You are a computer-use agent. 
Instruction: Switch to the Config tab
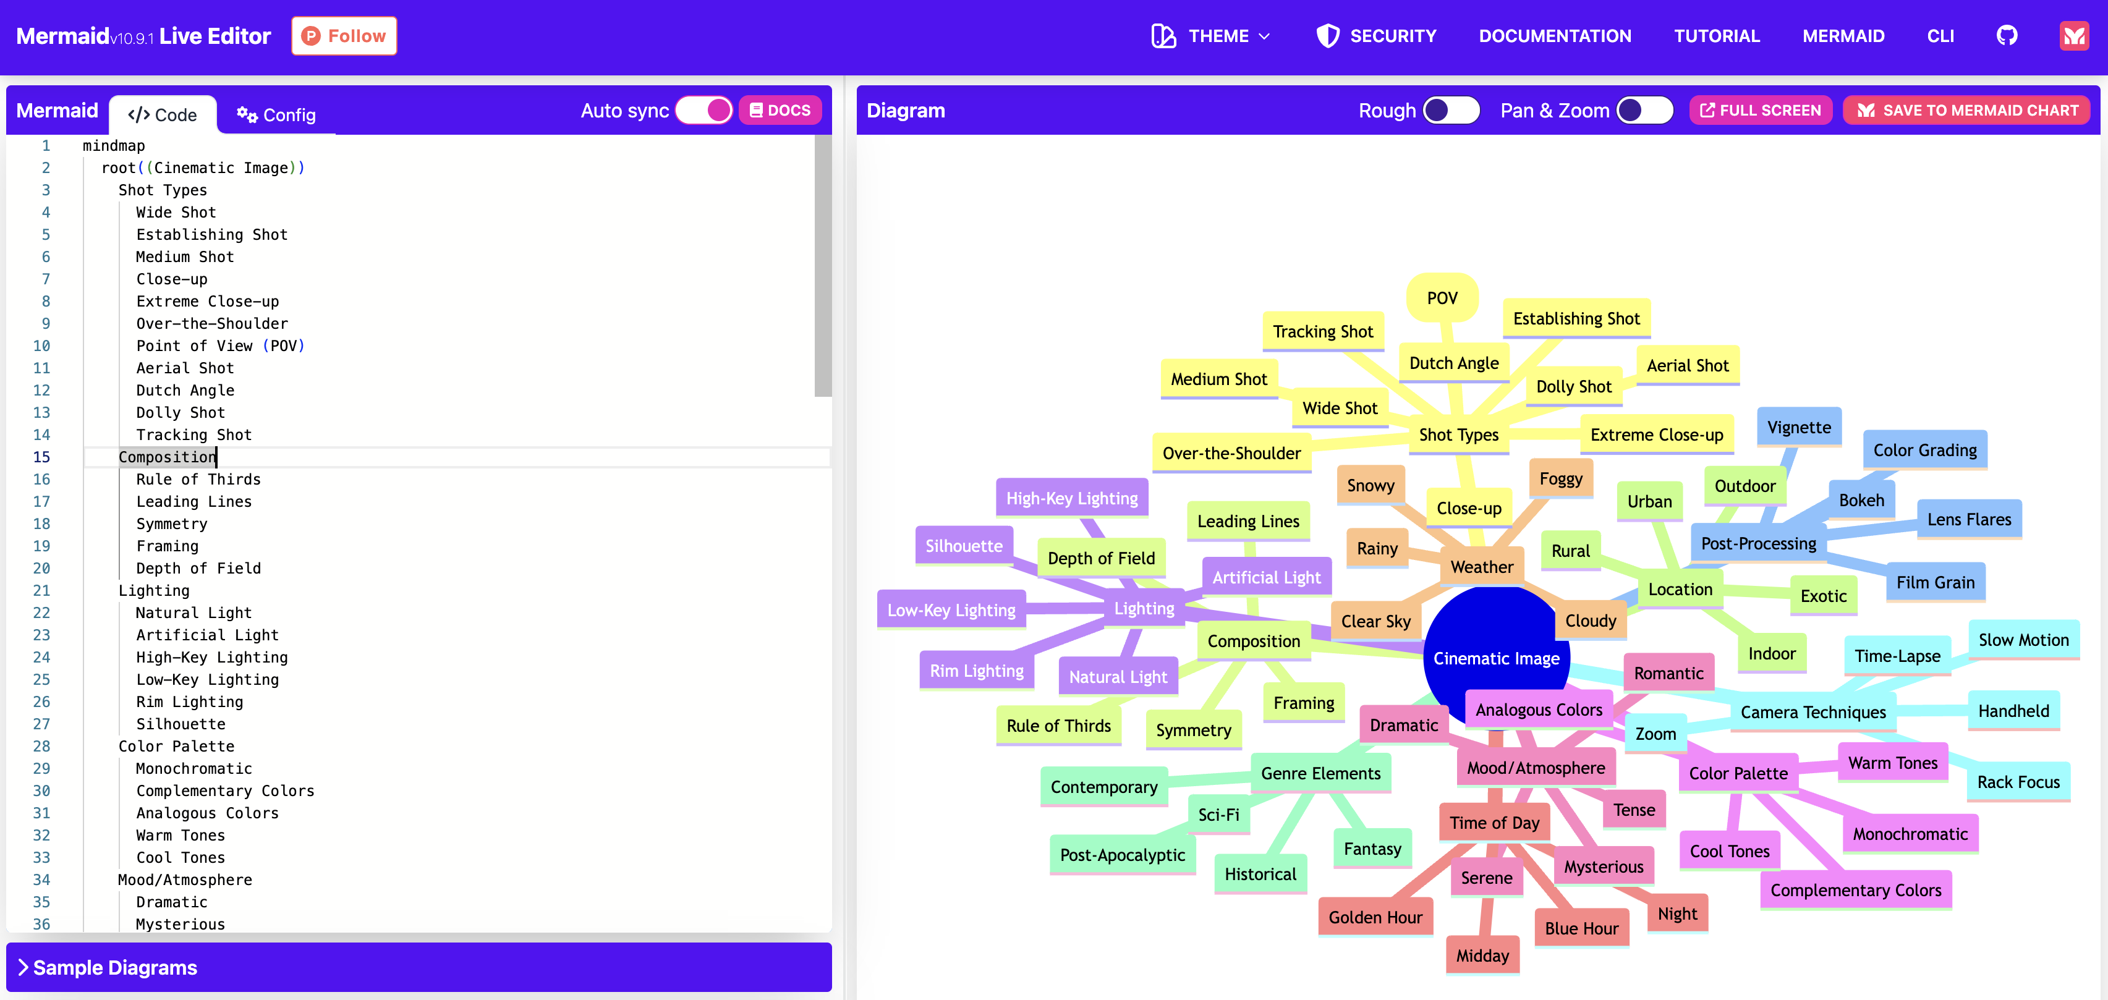(276, 114)
